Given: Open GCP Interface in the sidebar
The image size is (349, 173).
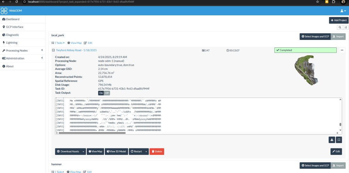Looking at the screenshot, I should pos(15,27).
